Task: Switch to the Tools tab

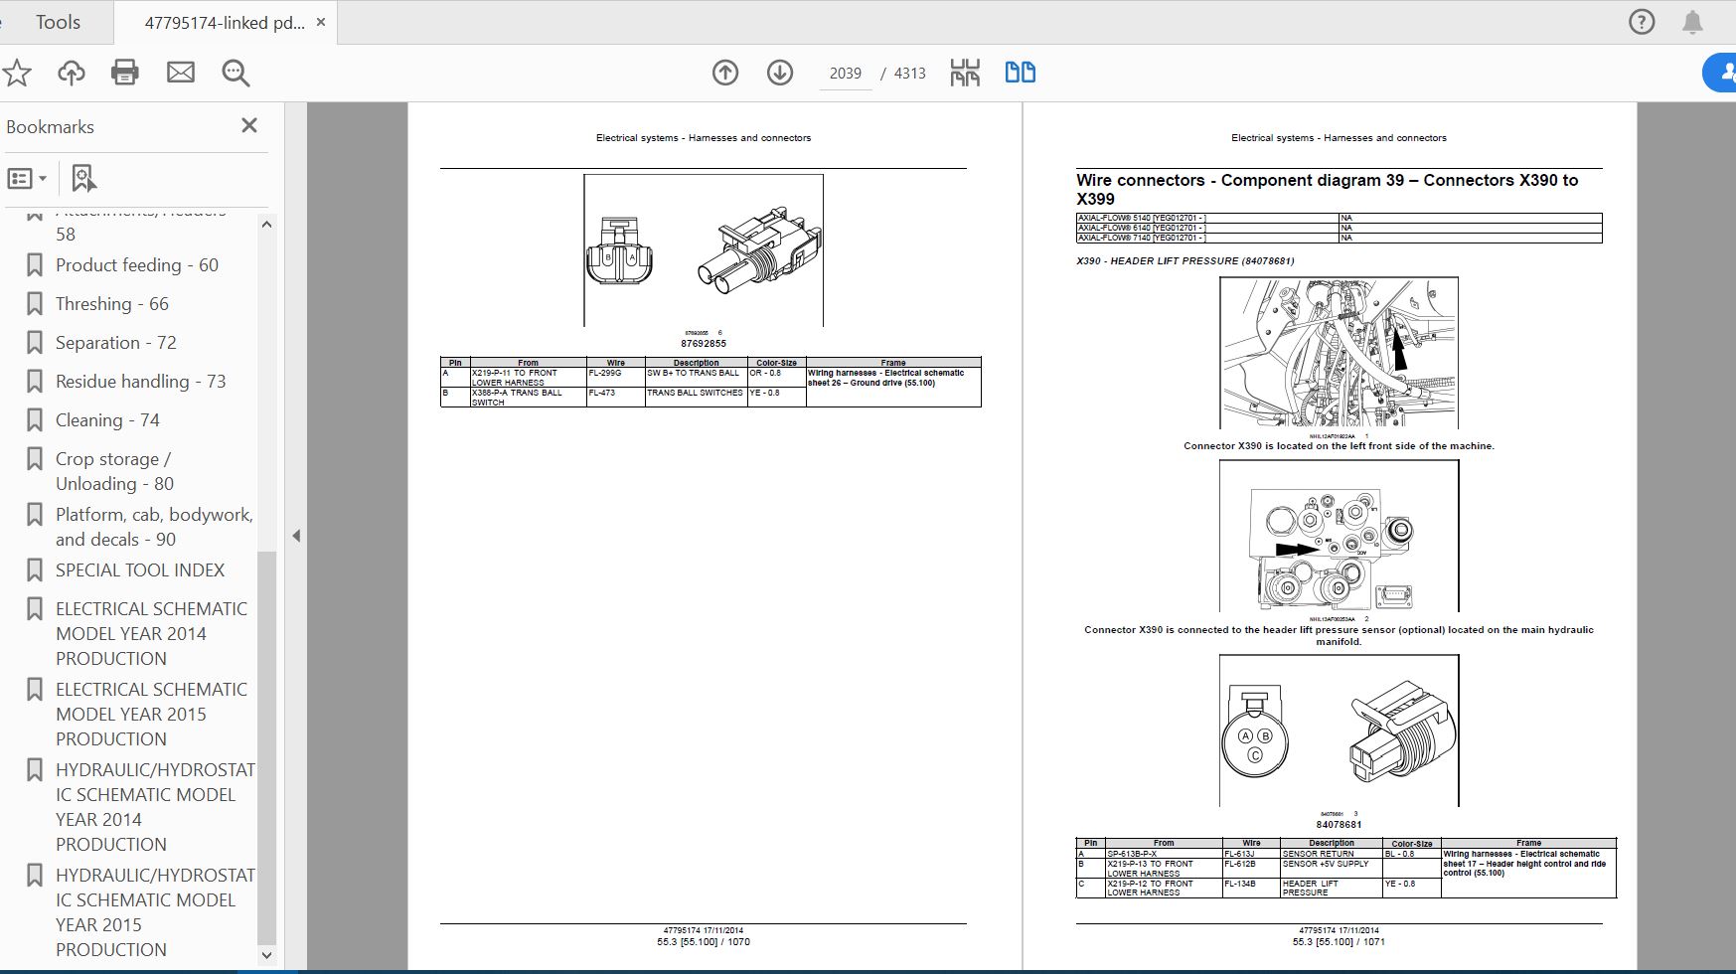Action: click(x=58, y=22)
